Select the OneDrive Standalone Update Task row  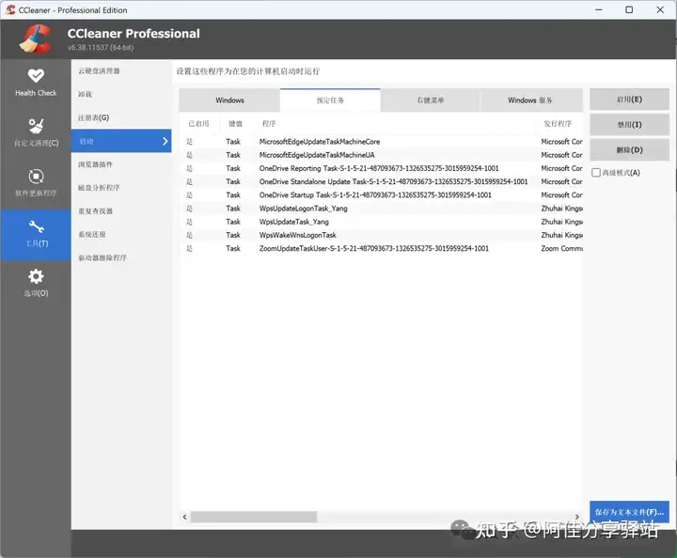click(x=381, y=181)
